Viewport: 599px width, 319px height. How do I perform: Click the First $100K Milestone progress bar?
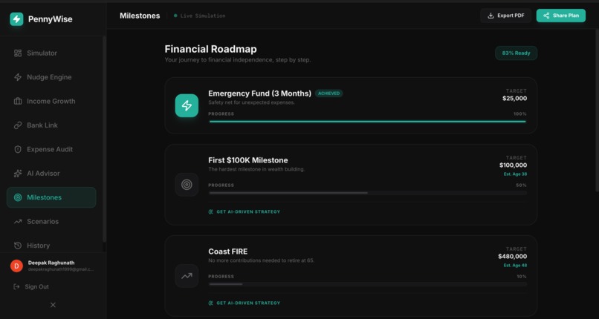pos(367,193)
